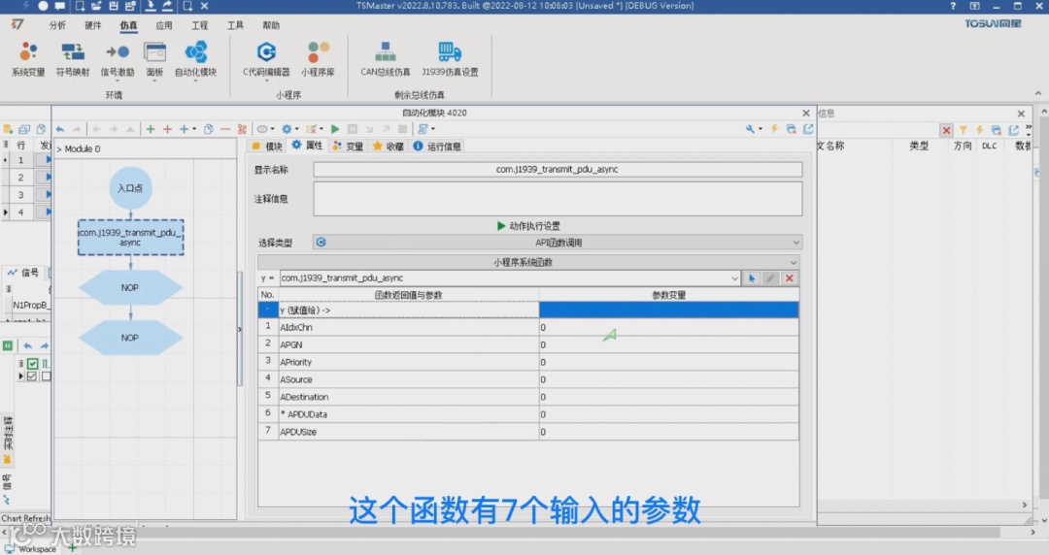The width and height of the screenshot is (1049, 555).
Task: Click the scissors cut icon in module toolbar
Action: [x=242, y=129]
